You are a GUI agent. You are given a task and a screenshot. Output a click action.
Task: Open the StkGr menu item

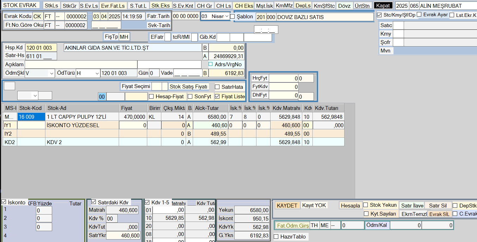(x=69, y=6)
